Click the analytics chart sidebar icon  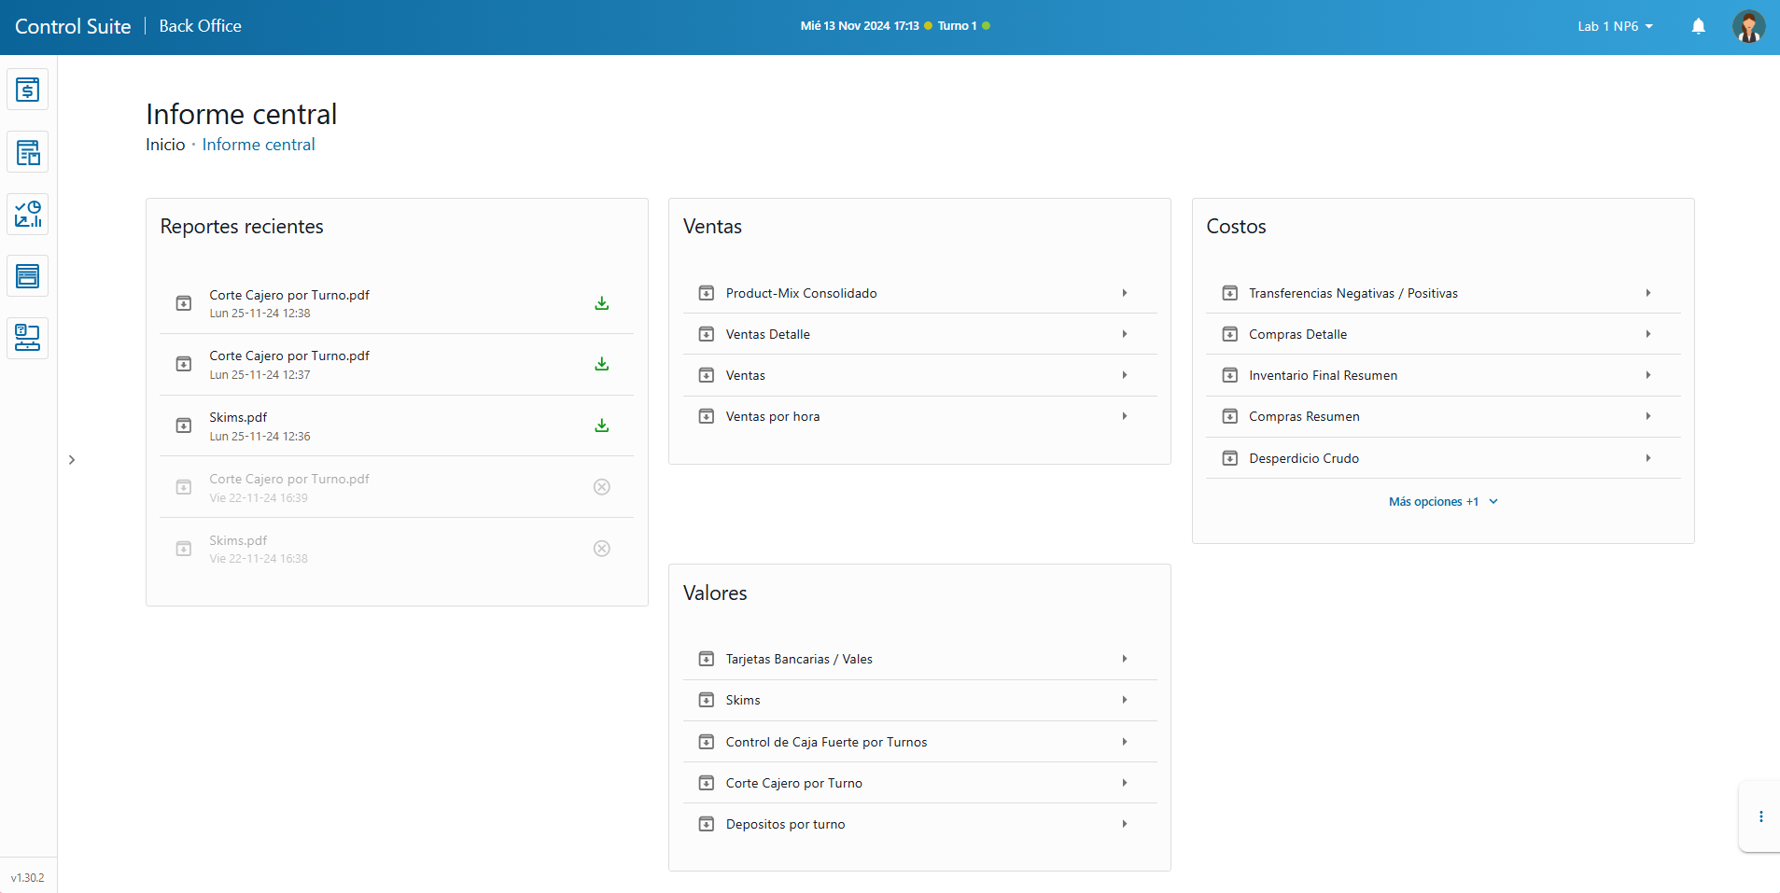(x=27, y=215)
